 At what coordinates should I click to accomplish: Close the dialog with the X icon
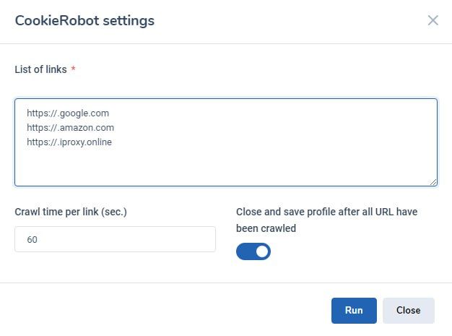[x=433, y=20]
